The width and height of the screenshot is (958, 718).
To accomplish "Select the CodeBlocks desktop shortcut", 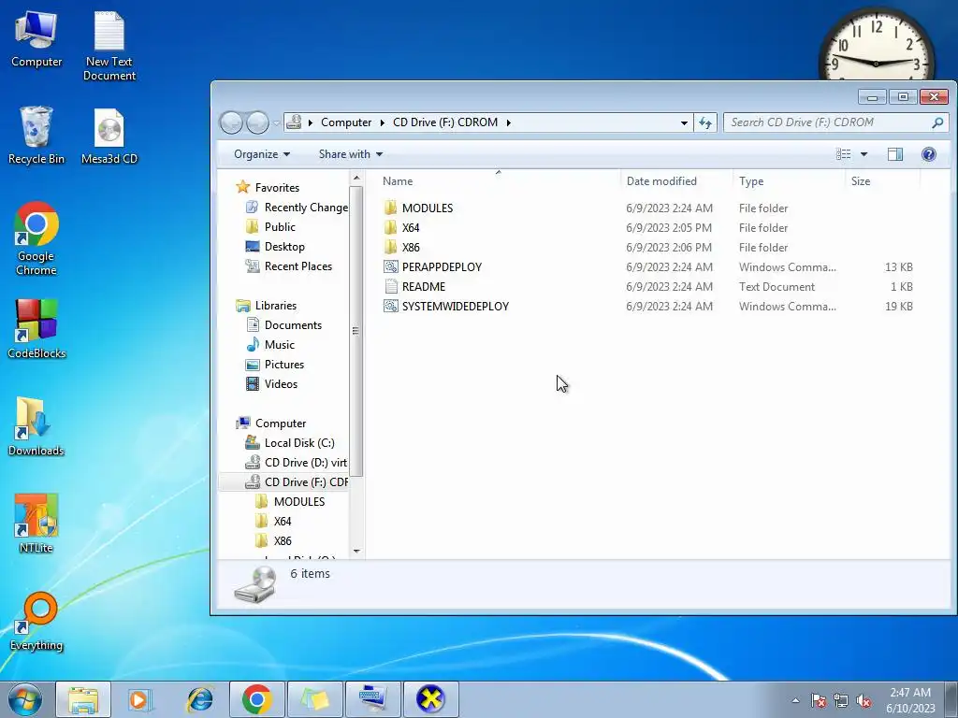I will (x=36, y=329).
